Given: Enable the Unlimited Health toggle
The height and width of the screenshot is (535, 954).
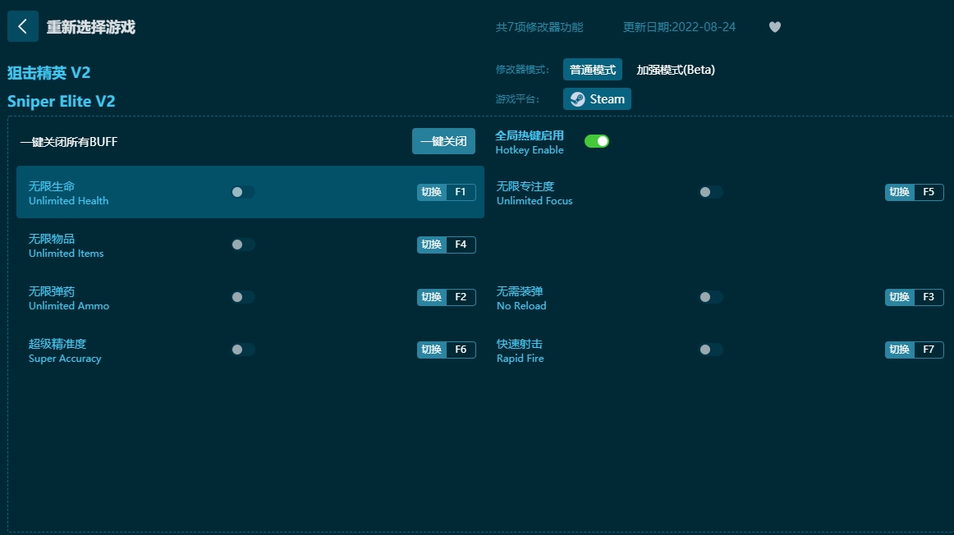Looking at the screenshot, I should tap(242, 192).
